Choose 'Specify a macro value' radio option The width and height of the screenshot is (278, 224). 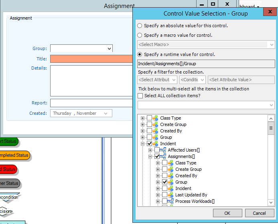[x=140, y=35]
